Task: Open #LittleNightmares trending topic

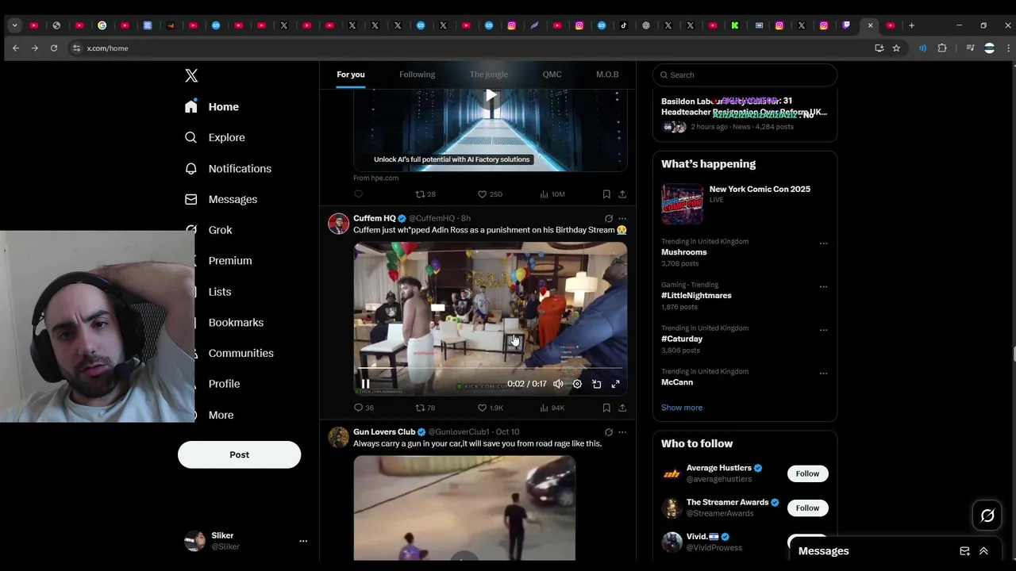Action: [x=696, y=295]
